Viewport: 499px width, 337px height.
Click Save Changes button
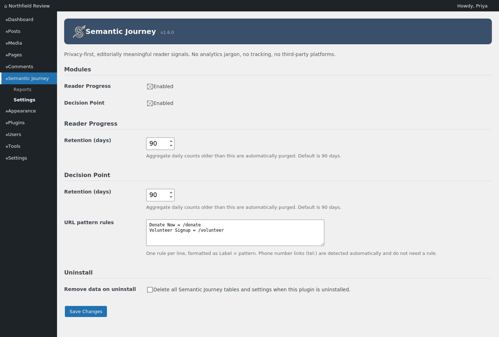click(x=86, y=311)
